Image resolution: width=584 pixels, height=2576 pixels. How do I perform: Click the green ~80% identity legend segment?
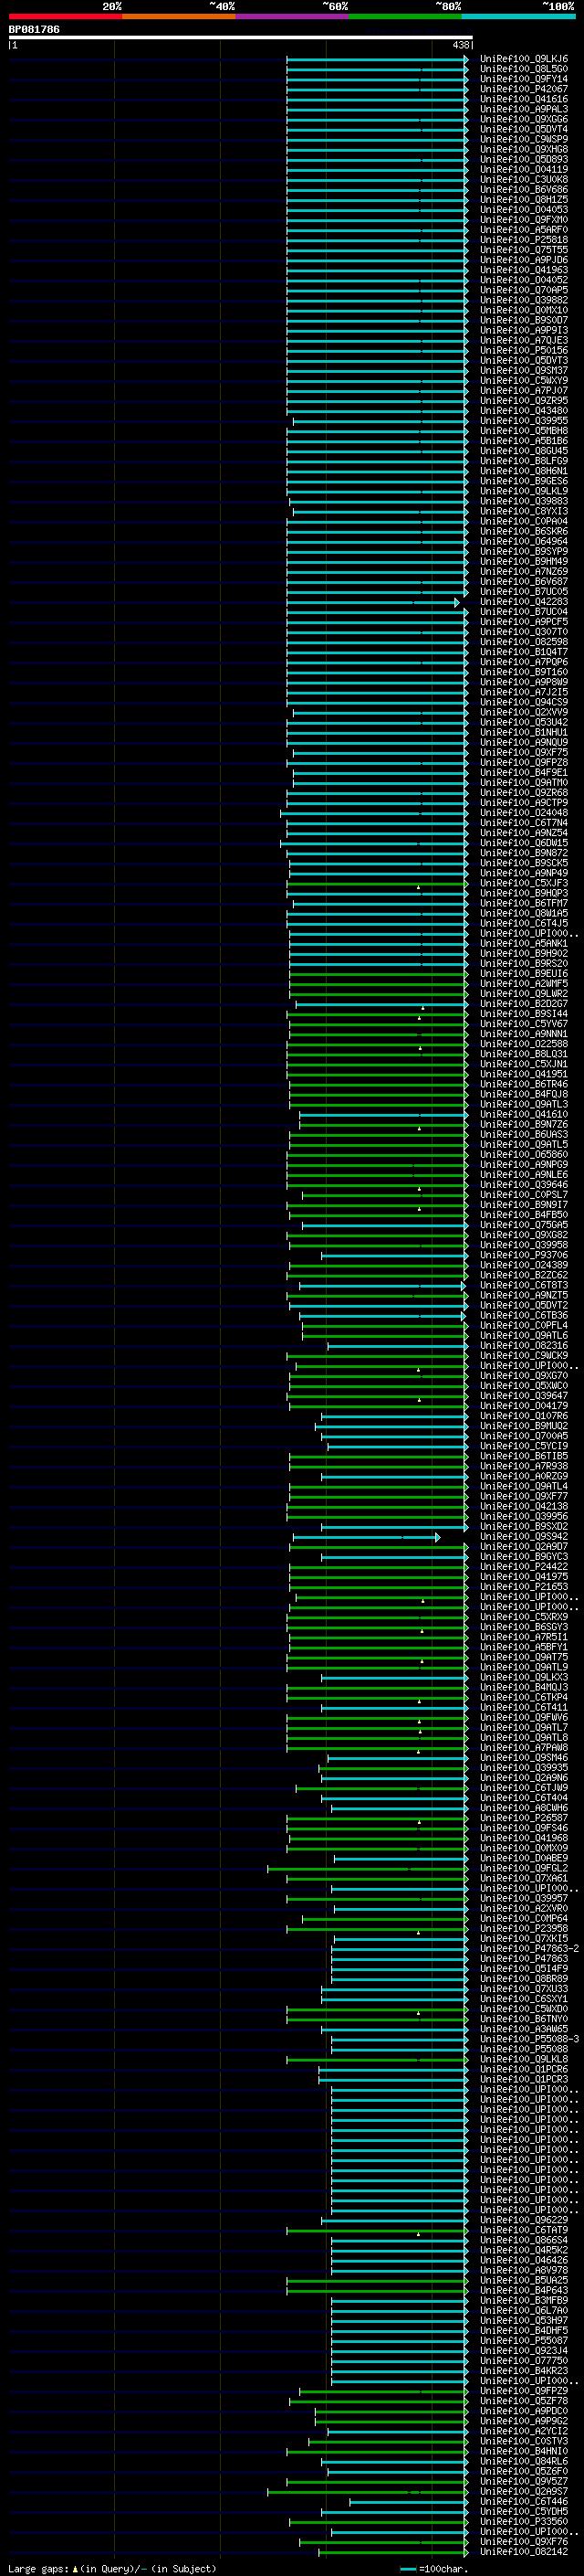pos(405,16)
